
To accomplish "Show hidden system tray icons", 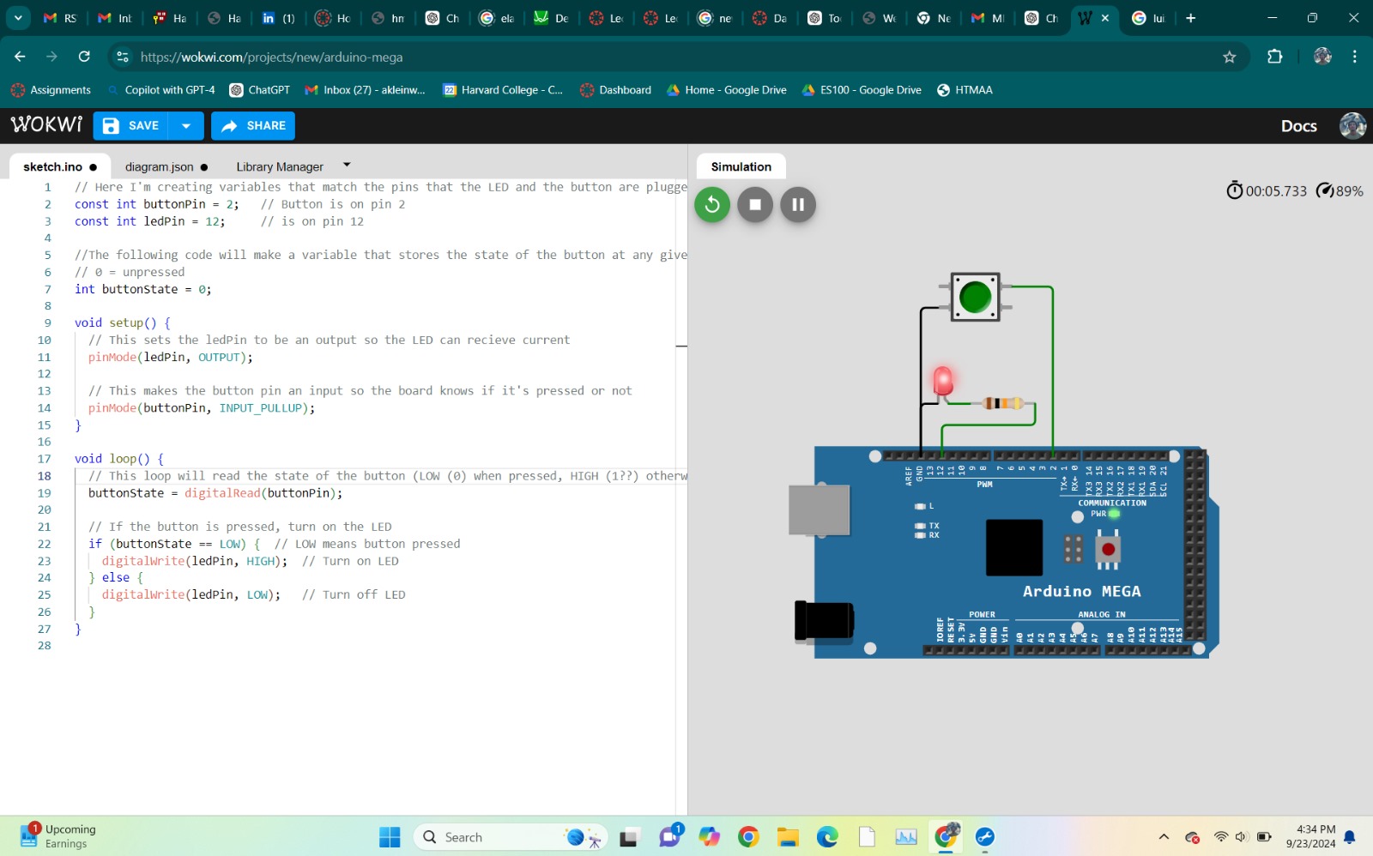I will (x=1164, y=837).
